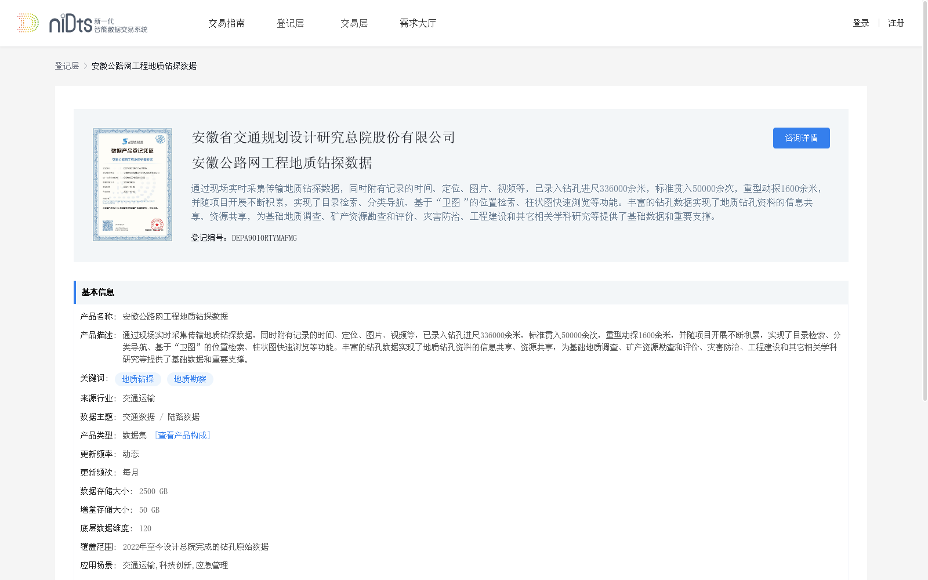Click the 更新频次 value 每月
Screen dimensions: 928x580
point(130,473)
